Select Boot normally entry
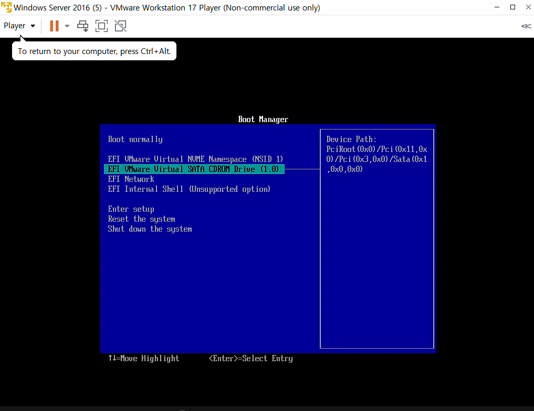This screenshot has height=411, width=534. pos(135,139)
